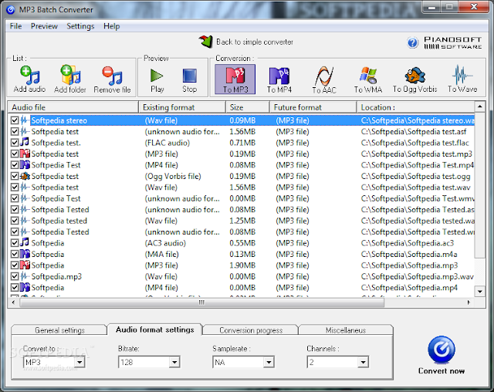
Task: Switch to General settings tab
Action: click(x=59, y=330)
